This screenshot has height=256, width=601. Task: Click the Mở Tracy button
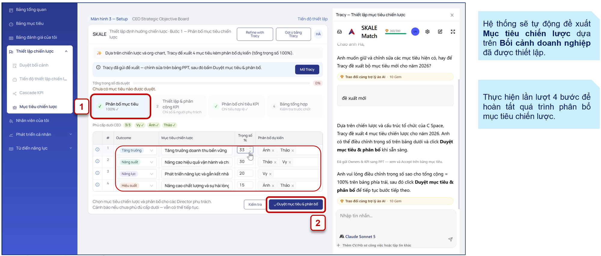pos(307,70)
